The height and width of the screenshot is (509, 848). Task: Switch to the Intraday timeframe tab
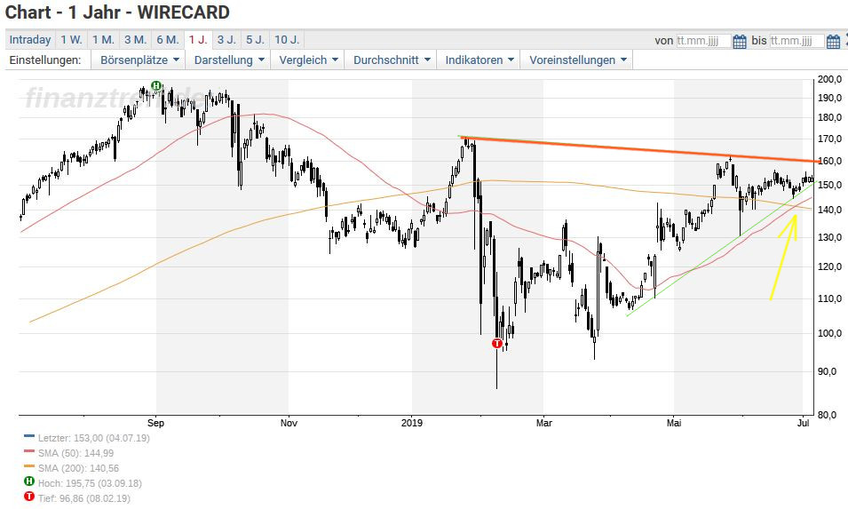click(x=29, y=40)
